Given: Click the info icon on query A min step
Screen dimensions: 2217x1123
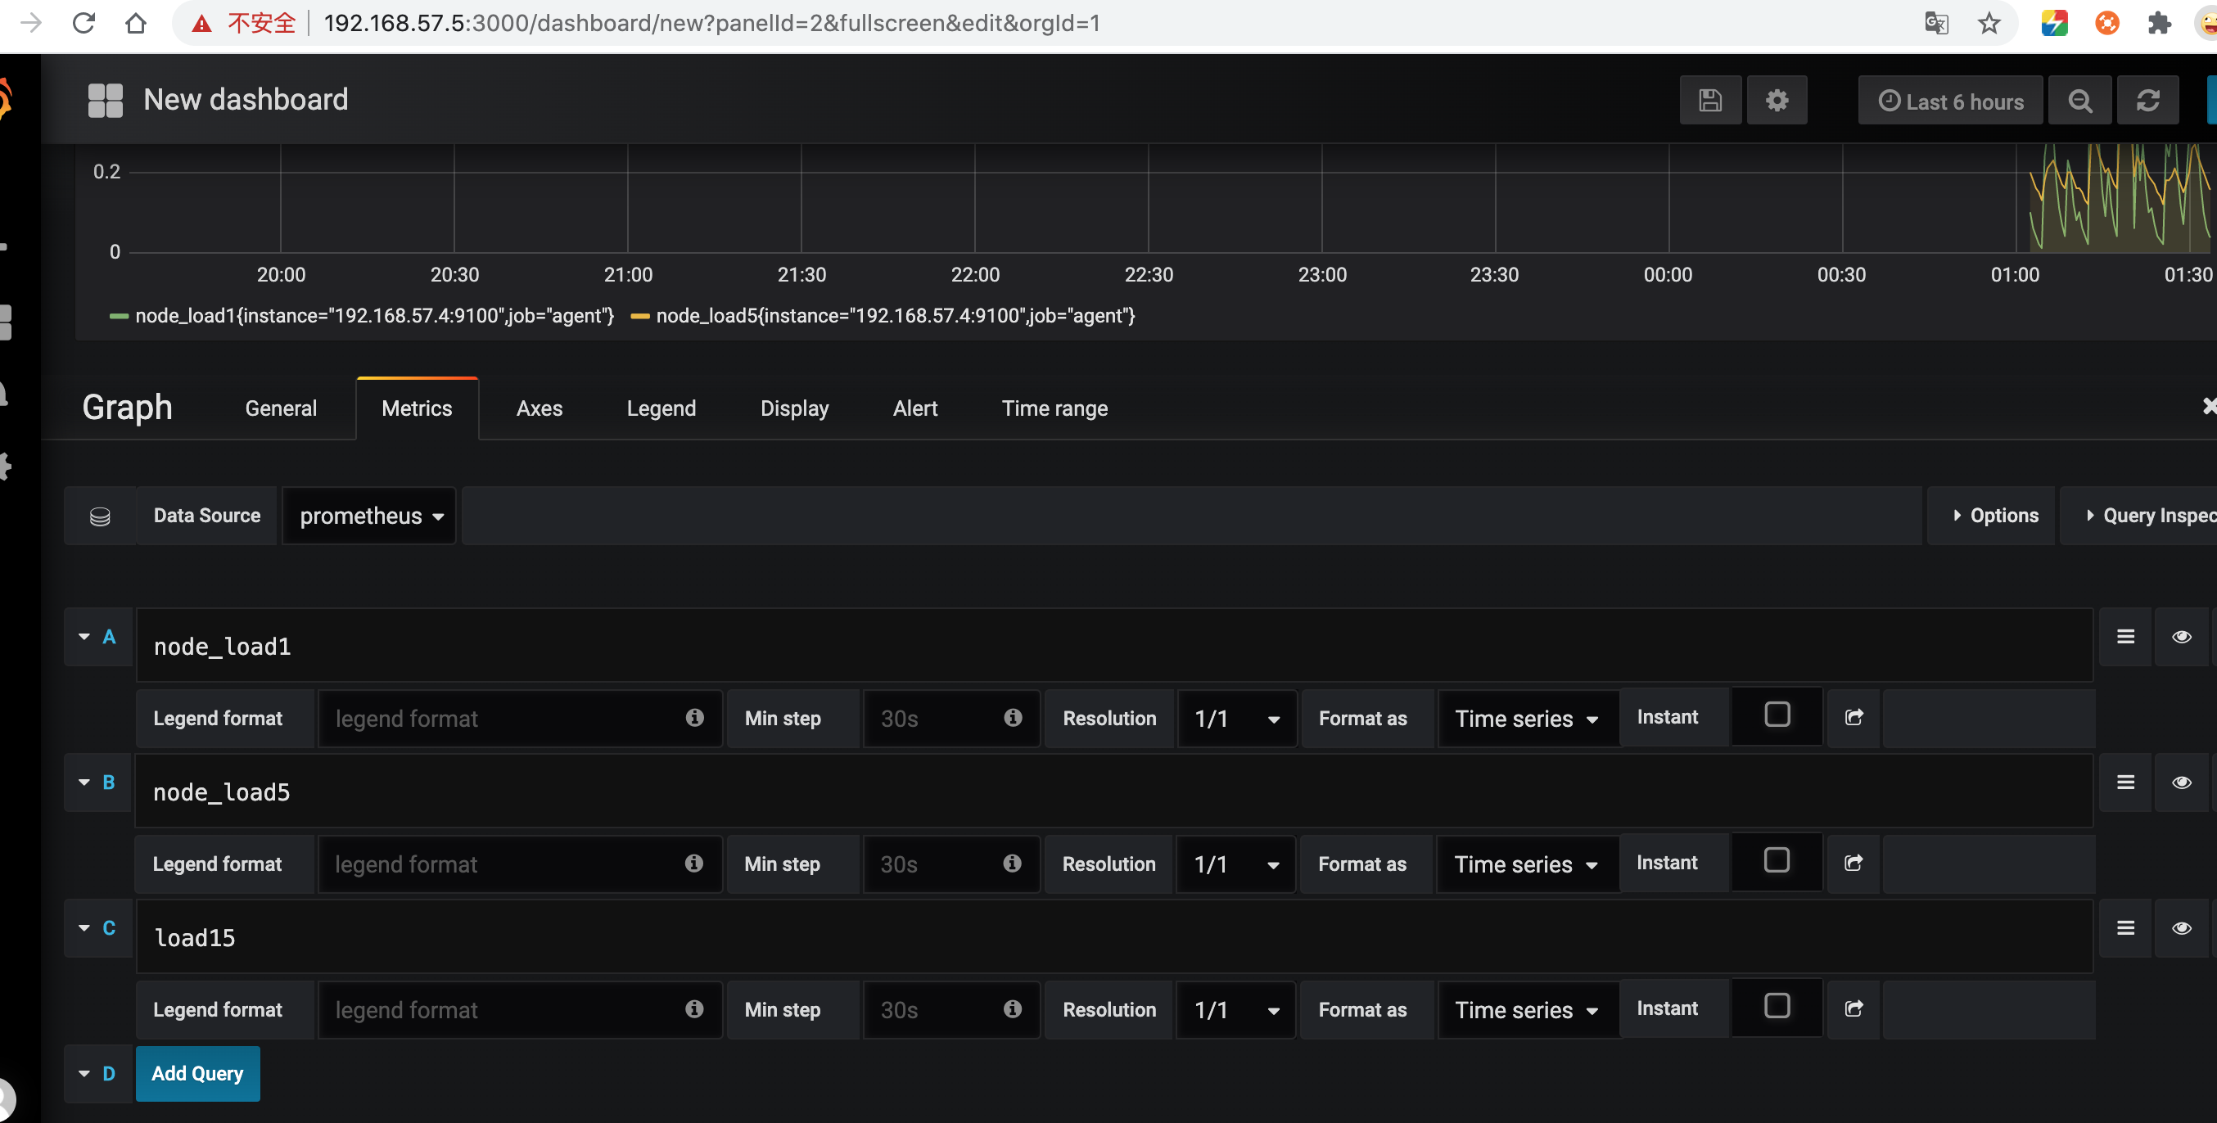Looking at the screenshot, I should click(x=1013, y=718).
